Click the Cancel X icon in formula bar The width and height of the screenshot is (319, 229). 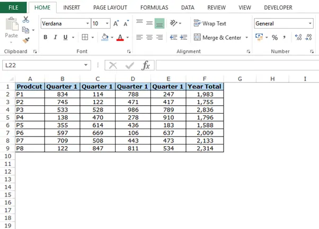tap(113, 65)
